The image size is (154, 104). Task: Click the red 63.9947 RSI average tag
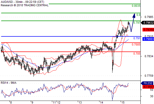pyautogui.click(x=148, y=87)
